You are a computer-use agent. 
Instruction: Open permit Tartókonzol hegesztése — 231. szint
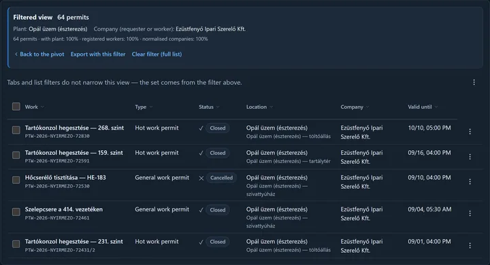click(x=73, y=241)
